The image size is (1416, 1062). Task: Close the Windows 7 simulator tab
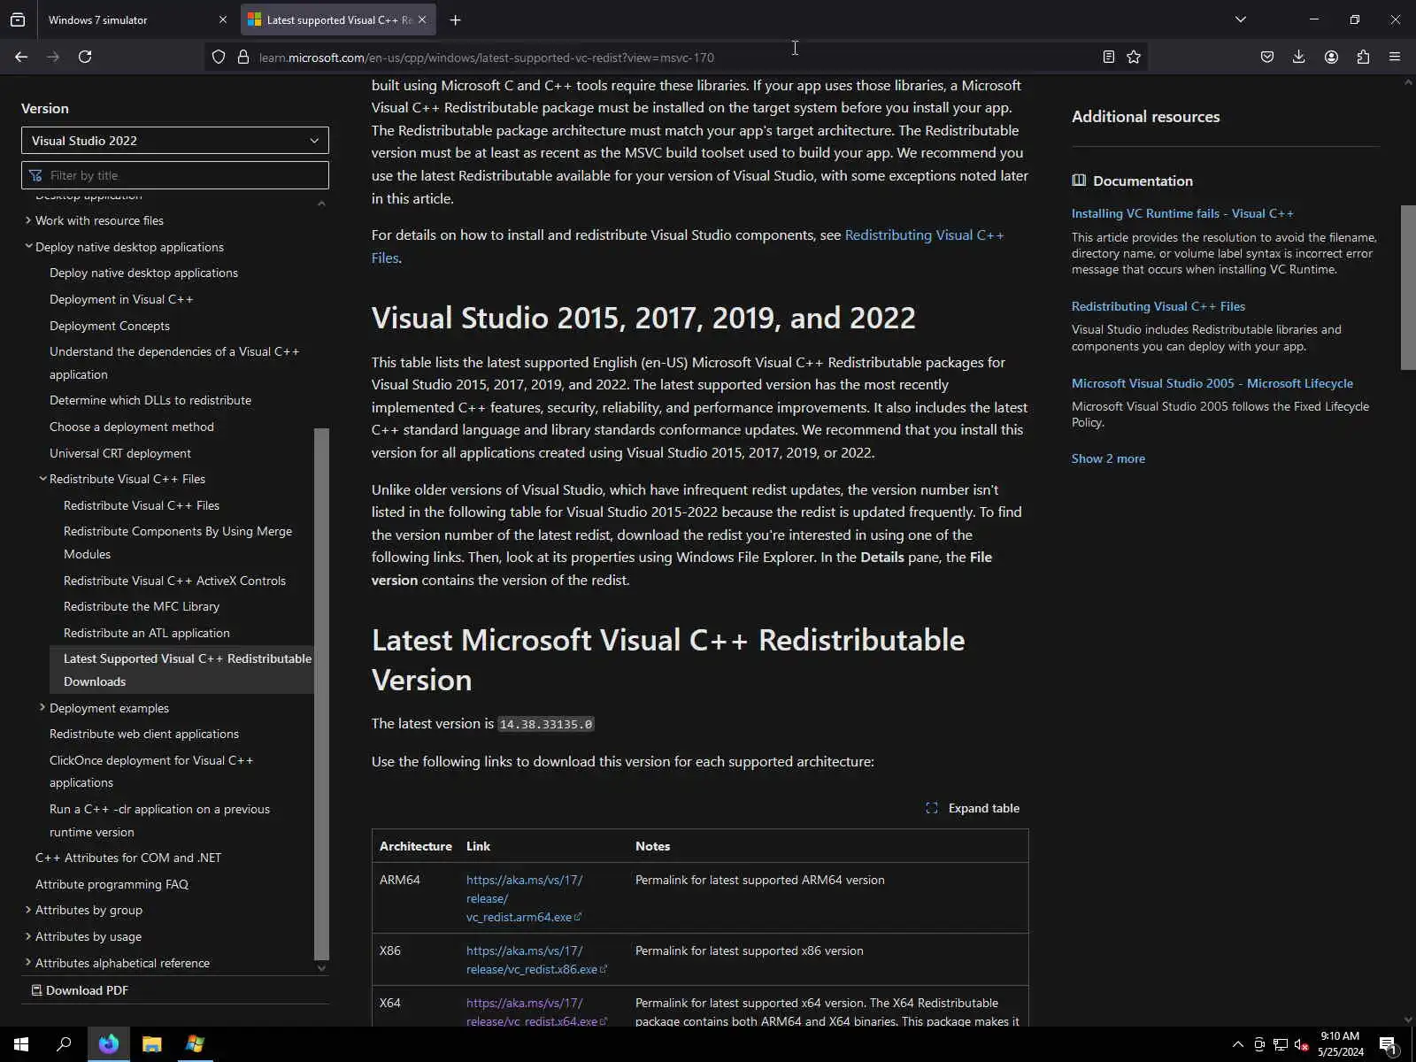tap(222, 19)
